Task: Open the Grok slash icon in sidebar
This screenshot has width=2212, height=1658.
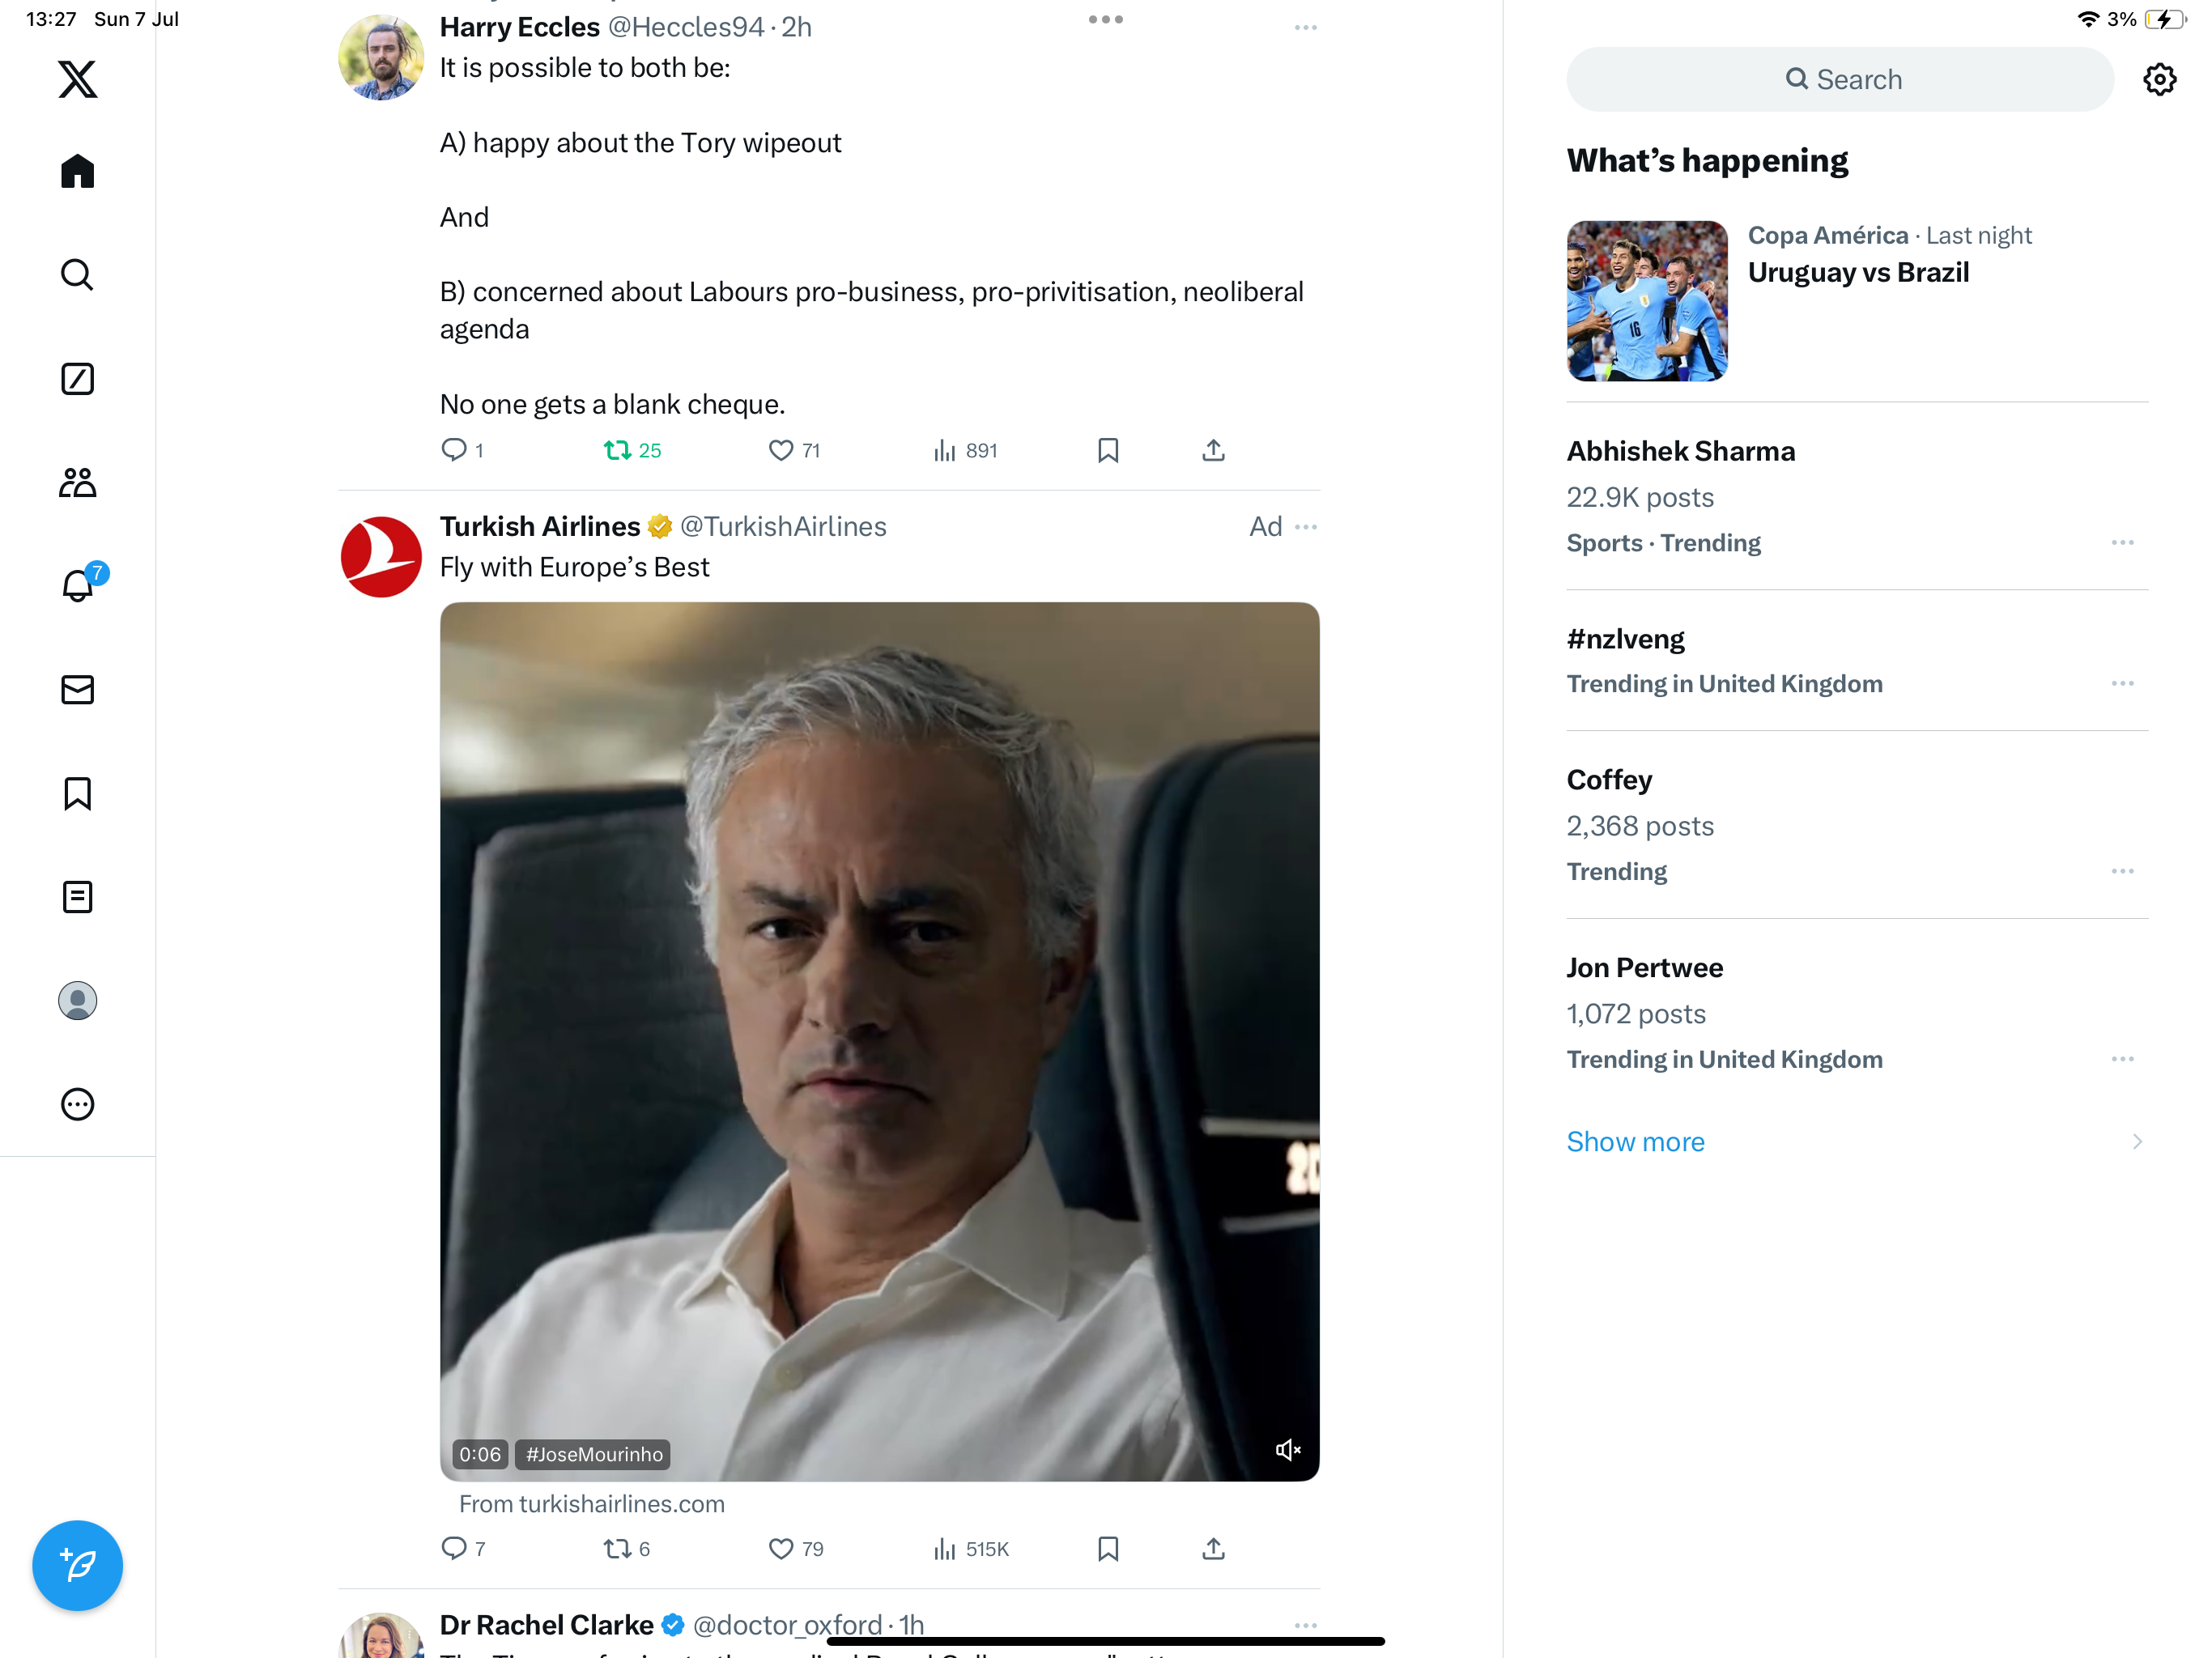Action: pyautogui.click(x=77, y=379)
